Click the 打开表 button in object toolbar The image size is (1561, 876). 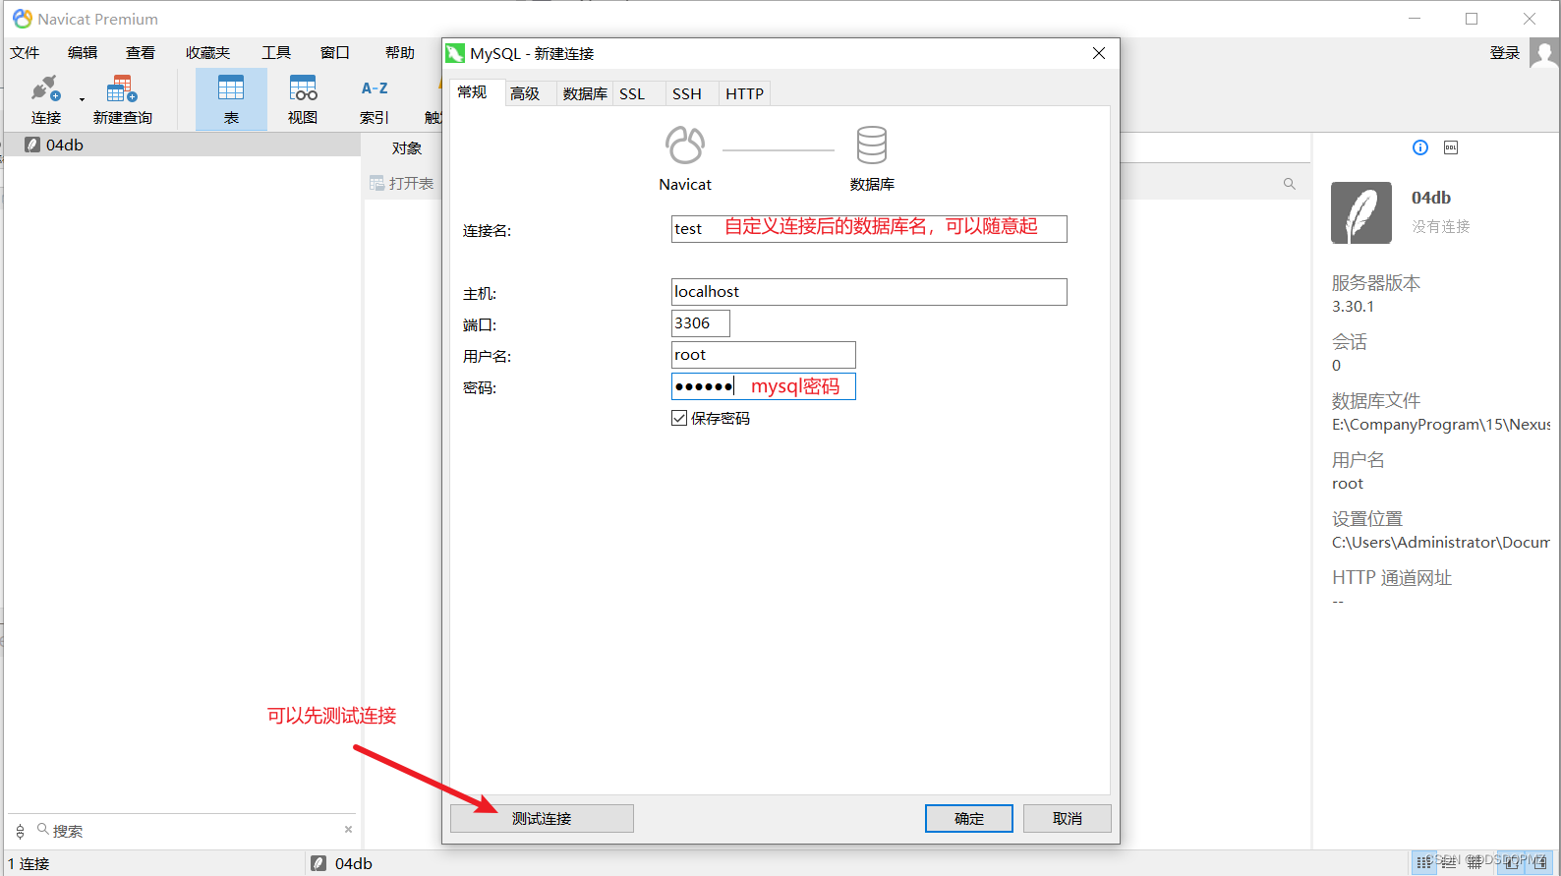402,183
